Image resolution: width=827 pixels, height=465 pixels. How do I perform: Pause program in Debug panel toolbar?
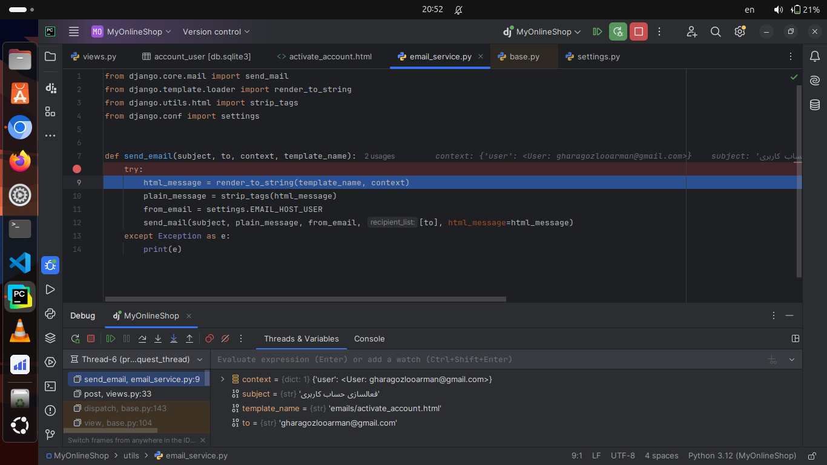(127, 338)
